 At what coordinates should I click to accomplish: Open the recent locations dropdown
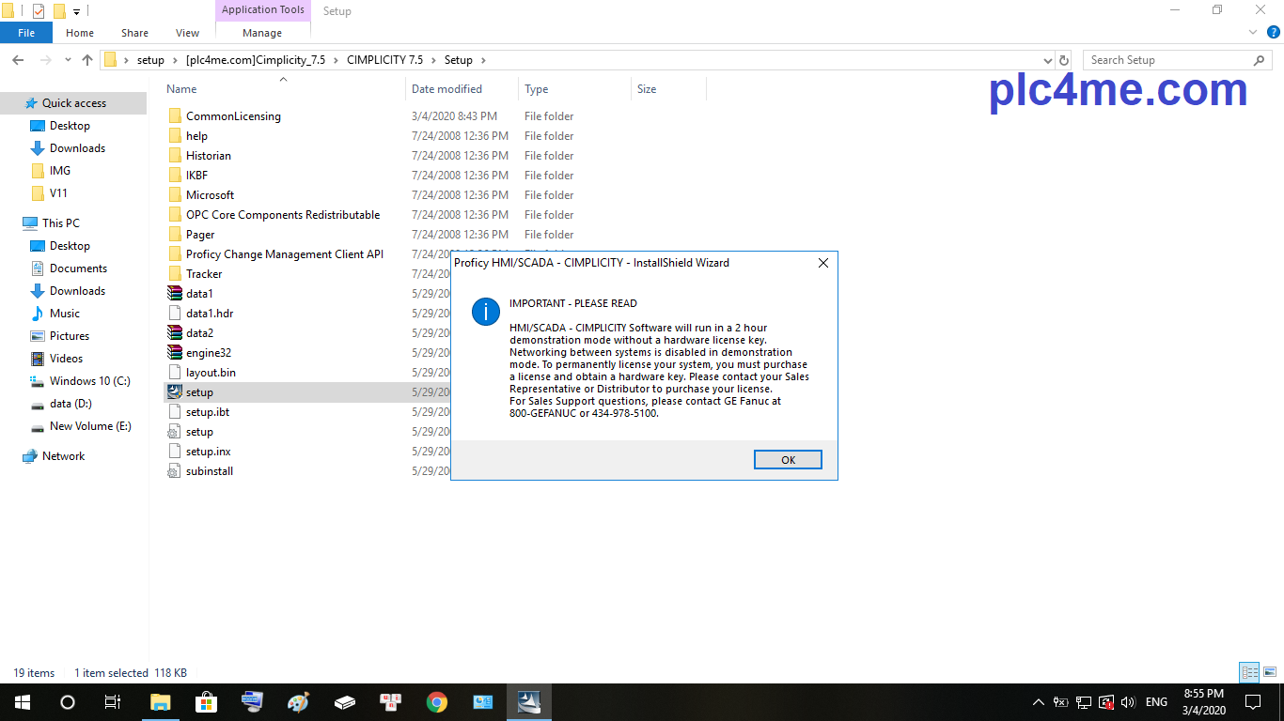click(x=68, y=60)
